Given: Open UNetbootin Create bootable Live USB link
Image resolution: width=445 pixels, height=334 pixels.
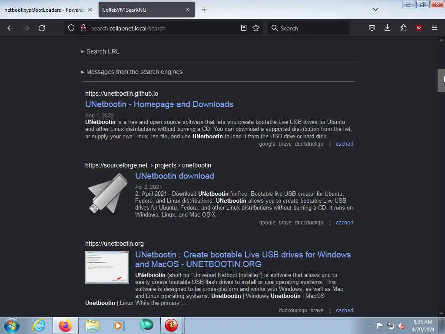Looking at the screenshot, I should tap(243, 259).
